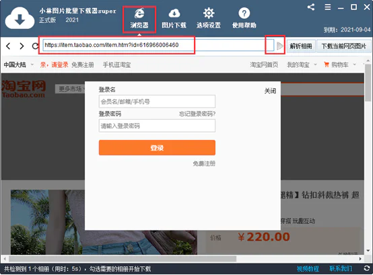Go back with the left arrow
The width and height of the screenshot is (373, 275).
point(8,46)
